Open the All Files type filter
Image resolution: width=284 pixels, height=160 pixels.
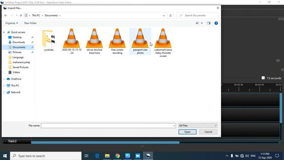pos(197,125)
